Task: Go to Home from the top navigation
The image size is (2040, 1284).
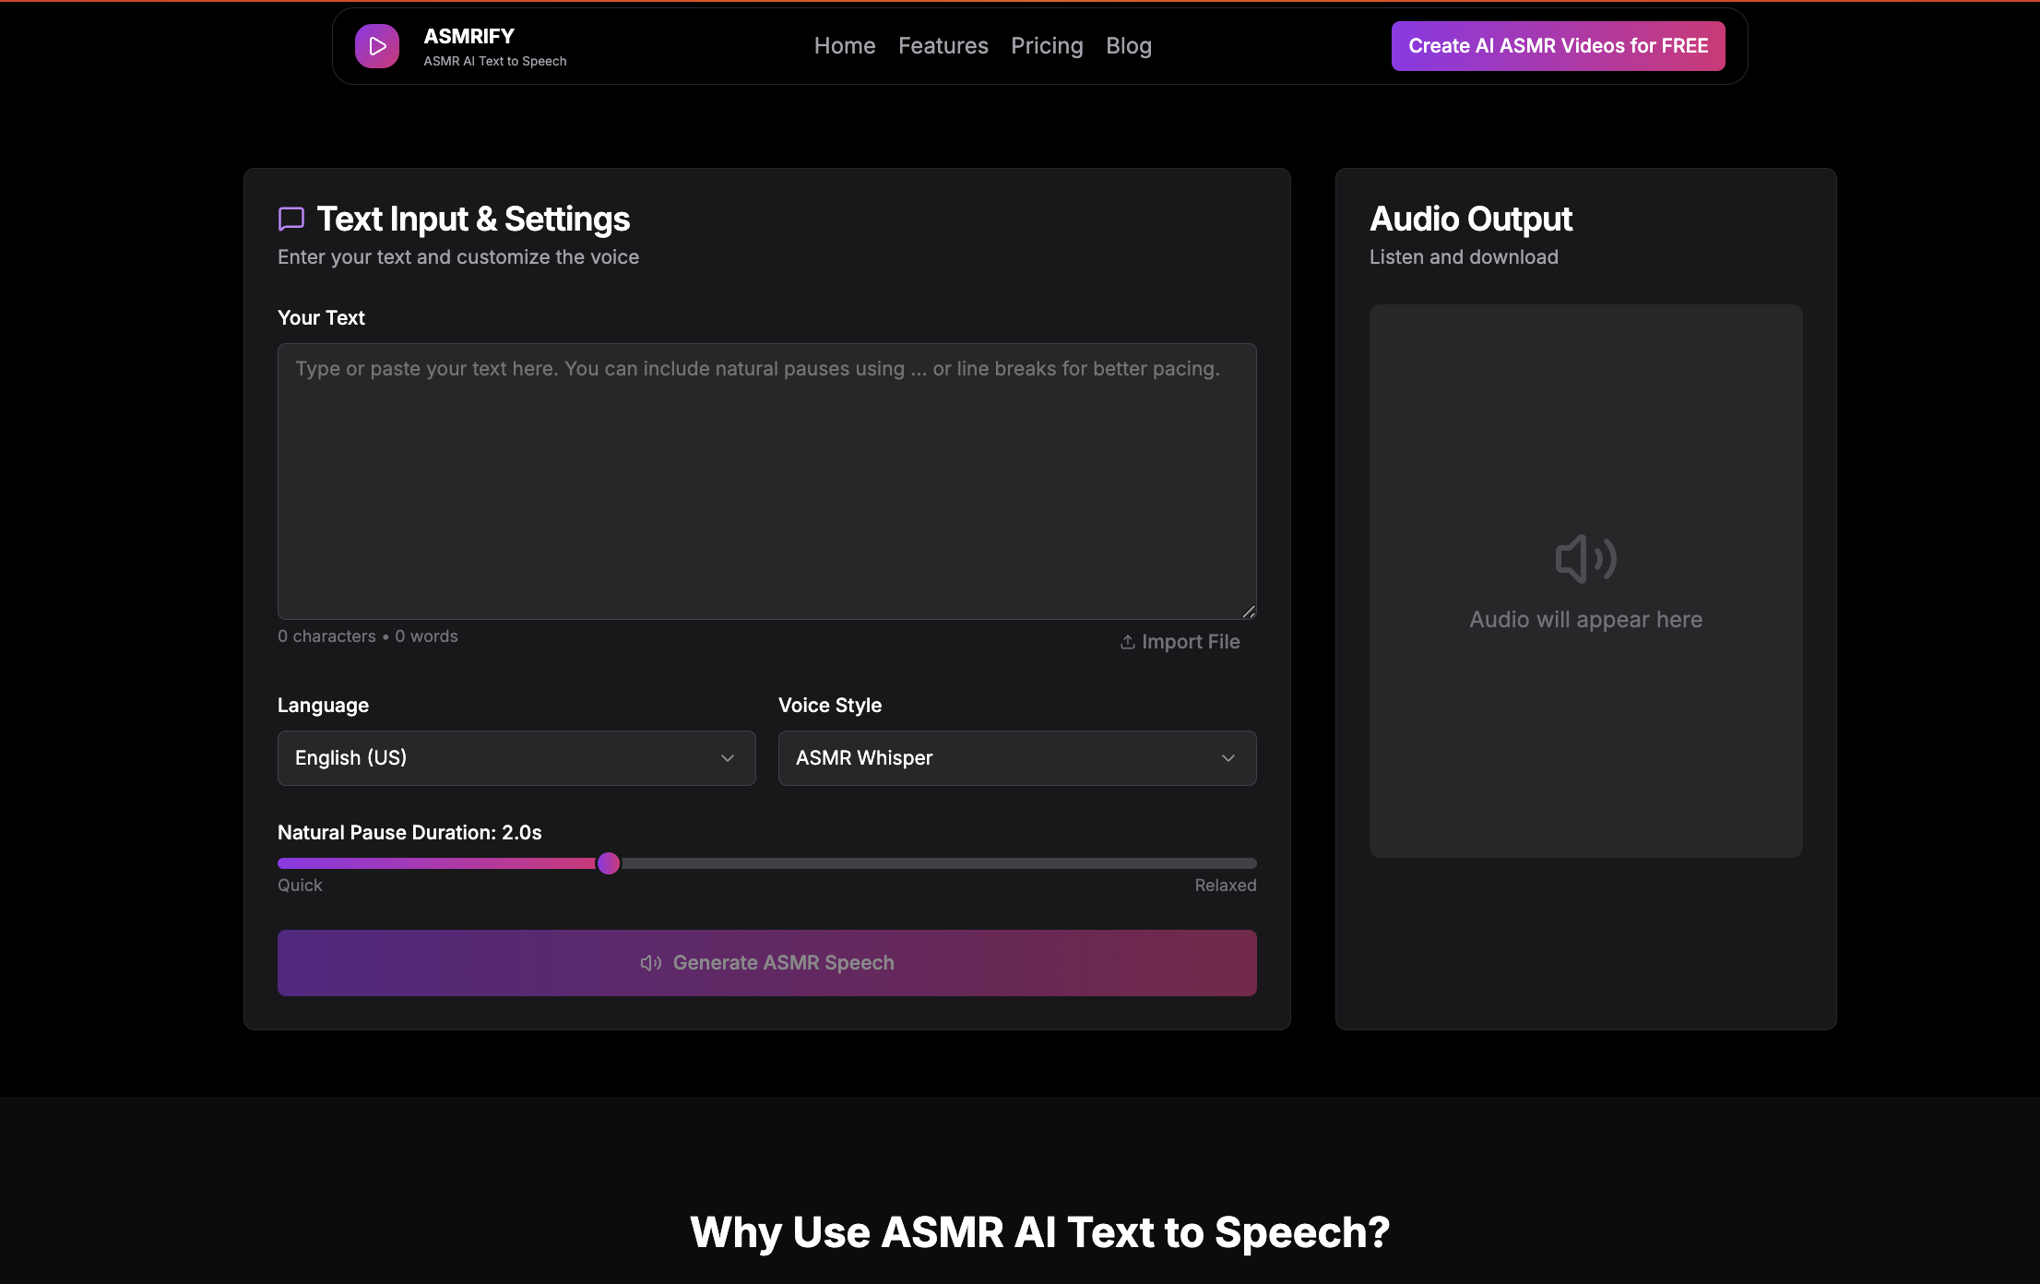Action: pos(844,45)
